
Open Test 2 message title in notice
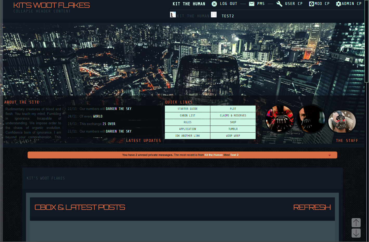234,155
